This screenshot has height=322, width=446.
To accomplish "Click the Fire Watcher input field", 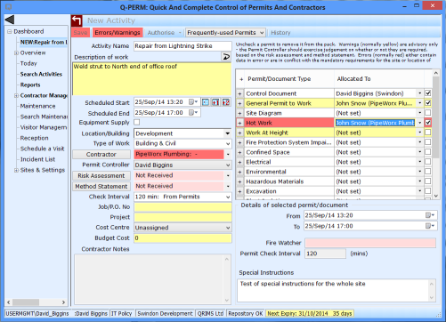I will coord(370,243).
